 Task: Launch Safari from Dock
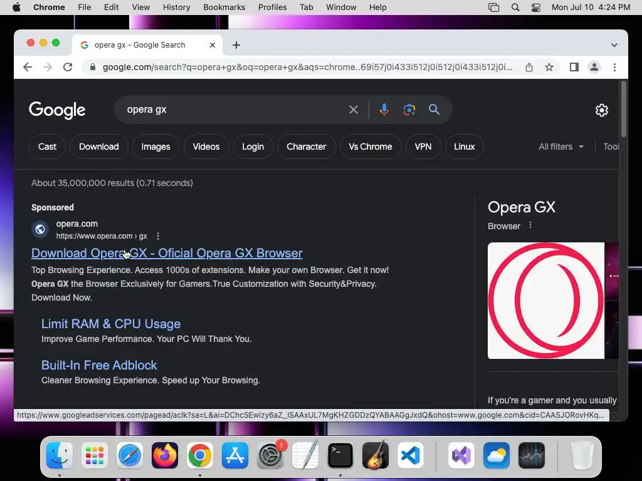pos(130,455)
